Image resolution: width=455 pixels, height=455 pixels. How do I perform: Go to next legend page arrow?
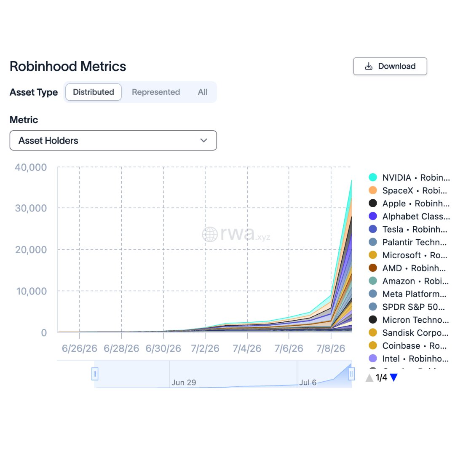click(x=393, y=377)
